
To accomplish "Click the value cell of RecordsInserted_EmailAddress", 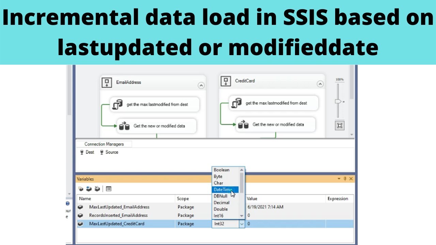I will click(x=285, y=215).
